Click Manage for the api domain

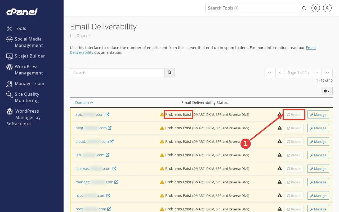[x=318, y=114]
